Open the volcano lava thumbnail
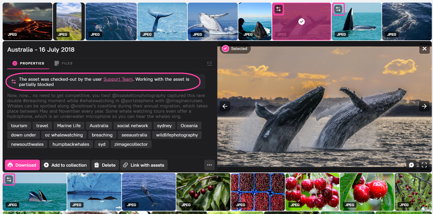The width and height of the screenshot is (433, 214). [x=27, y=21]
